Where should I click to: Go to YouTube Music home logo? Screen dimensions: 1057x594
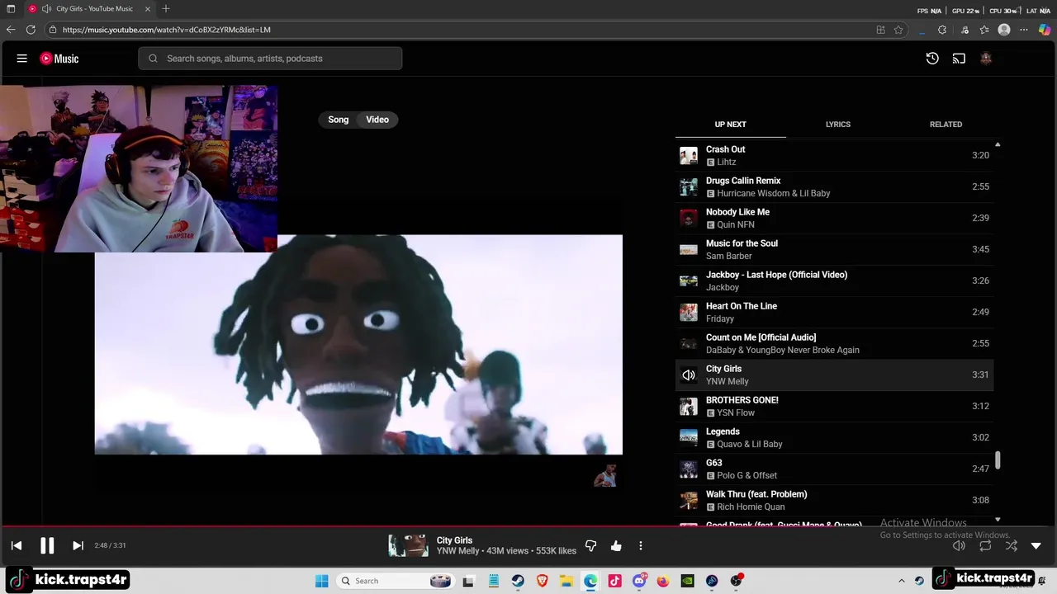(59, 59)
